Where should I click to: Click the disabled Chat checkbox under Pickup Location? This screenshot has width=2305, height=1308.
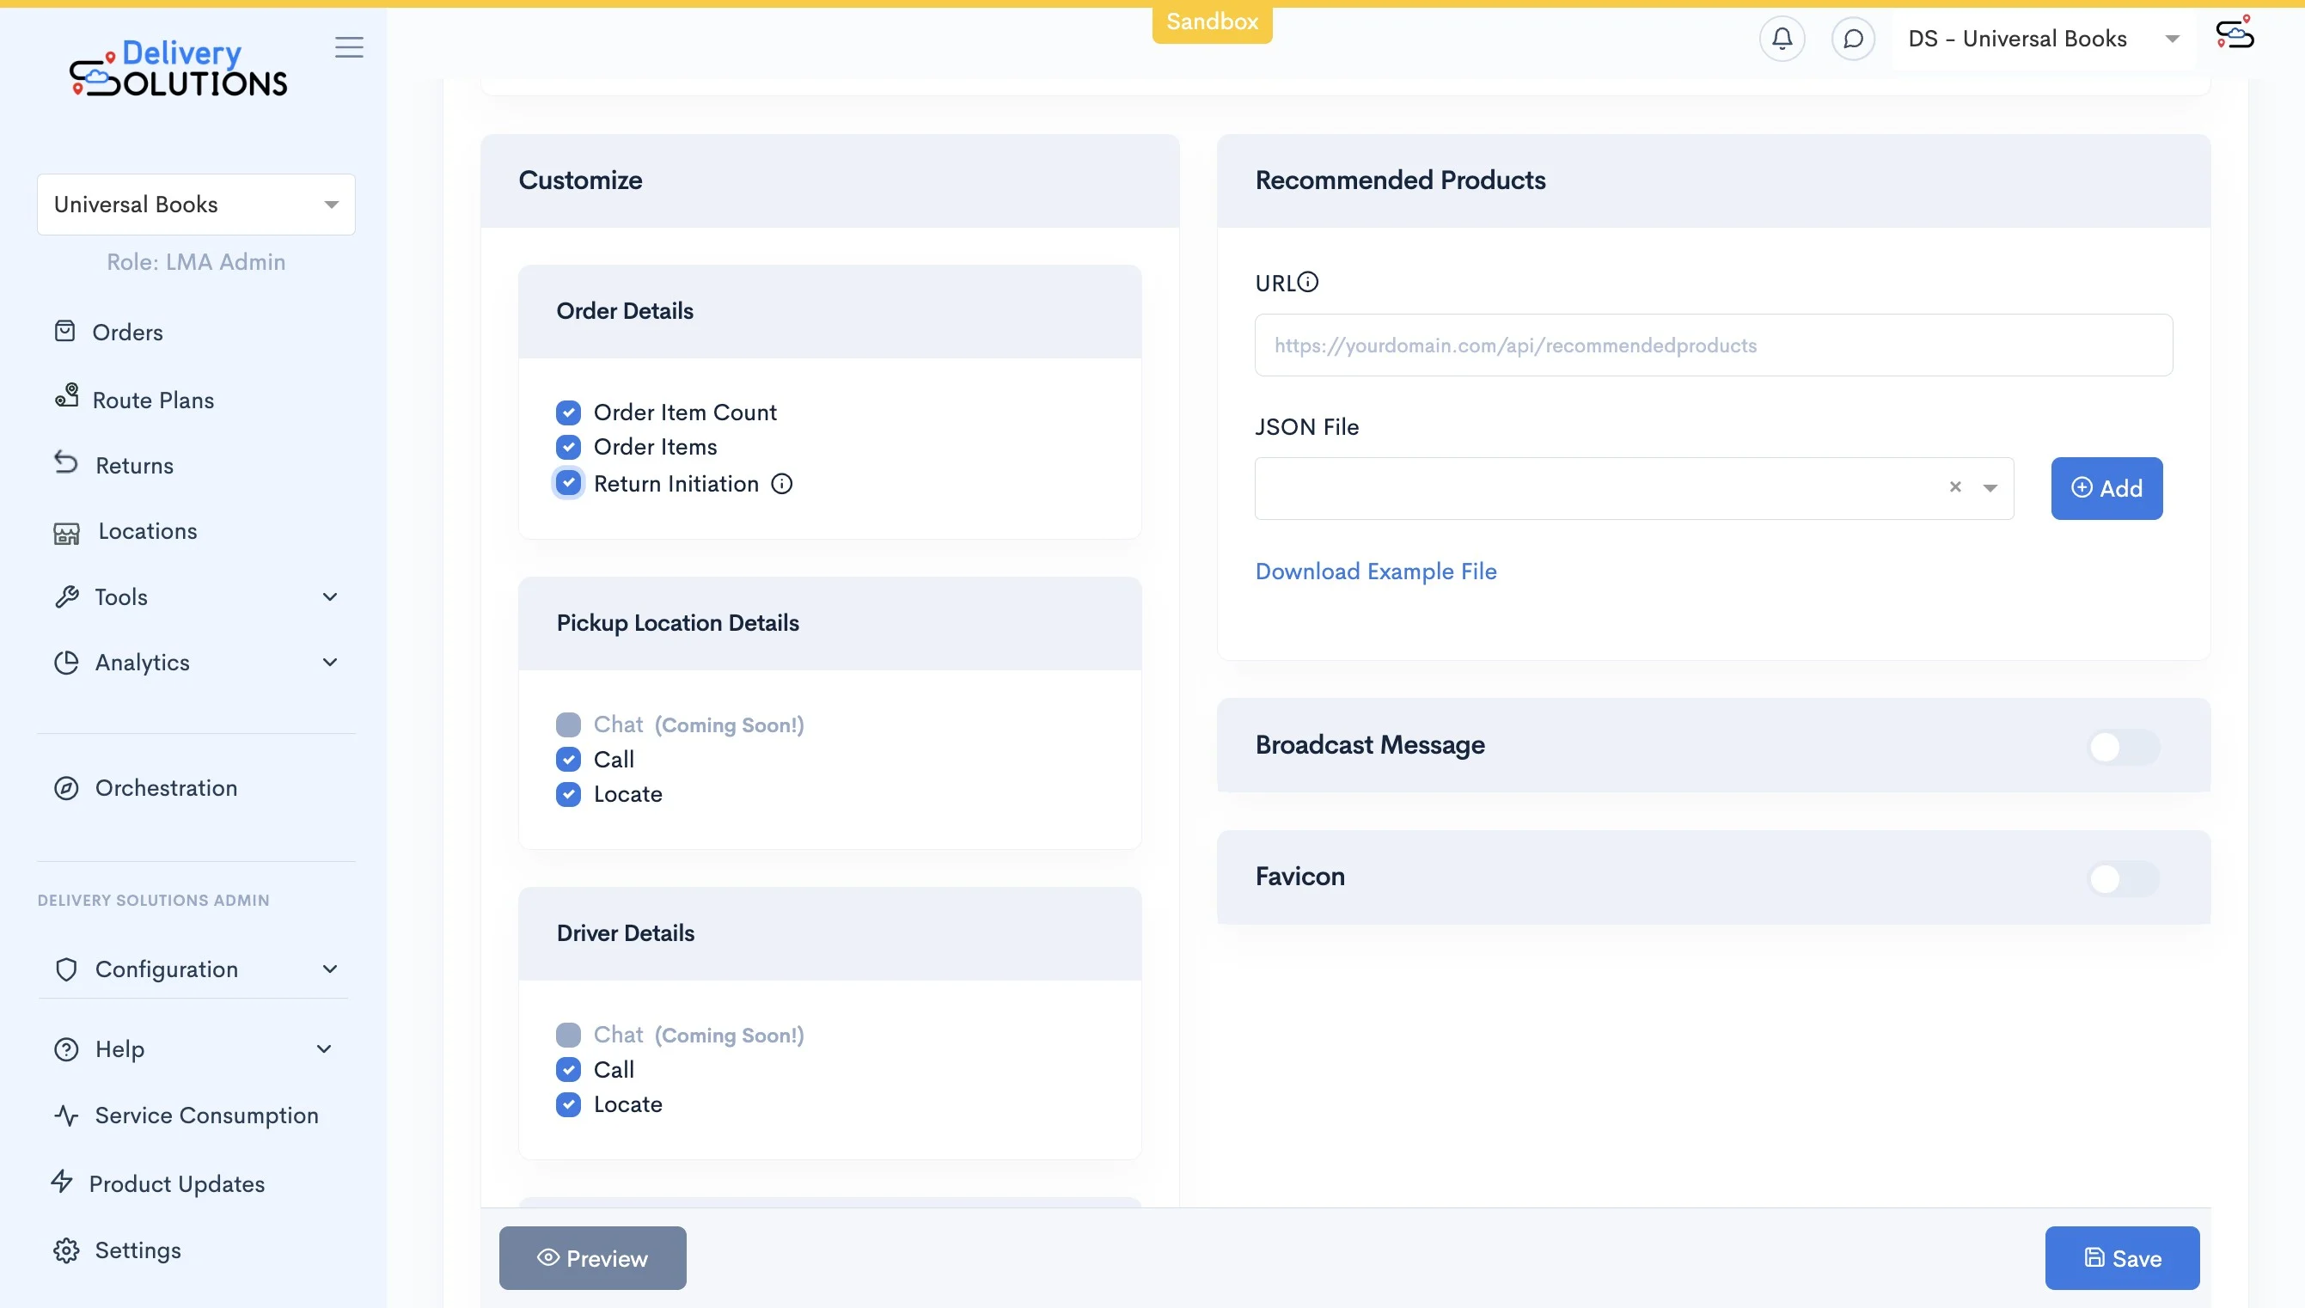[569, 725]
